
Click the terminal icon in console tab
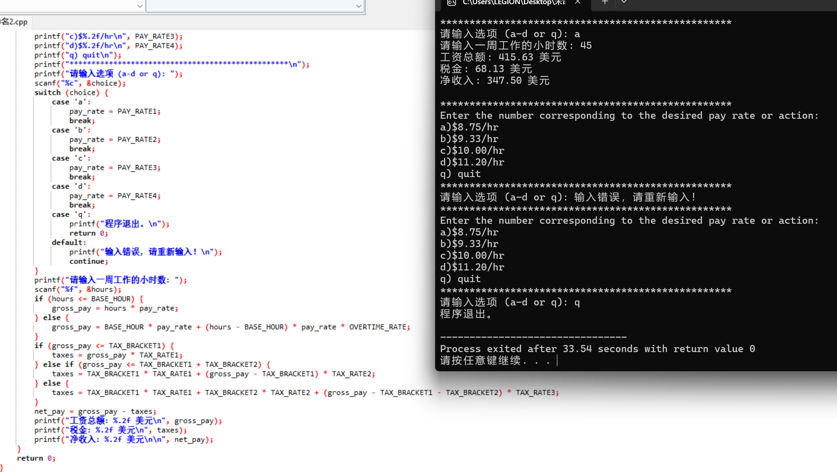click(451, 2)
